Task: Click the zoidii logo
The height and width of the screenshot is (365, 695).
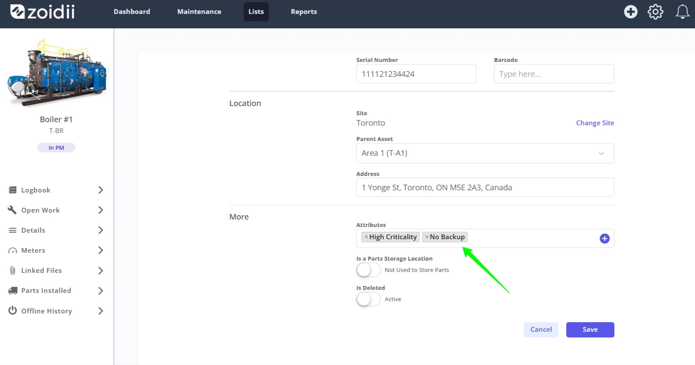Action: click(42, 12)
